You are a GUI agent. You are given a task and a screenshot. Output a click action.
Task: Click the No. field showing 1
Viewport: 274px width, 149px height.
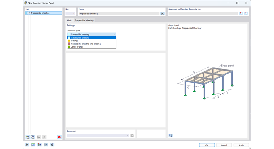click(x=70, y=14)
